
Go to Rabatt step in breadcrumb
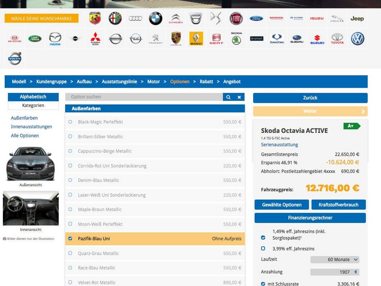(206, 82)
